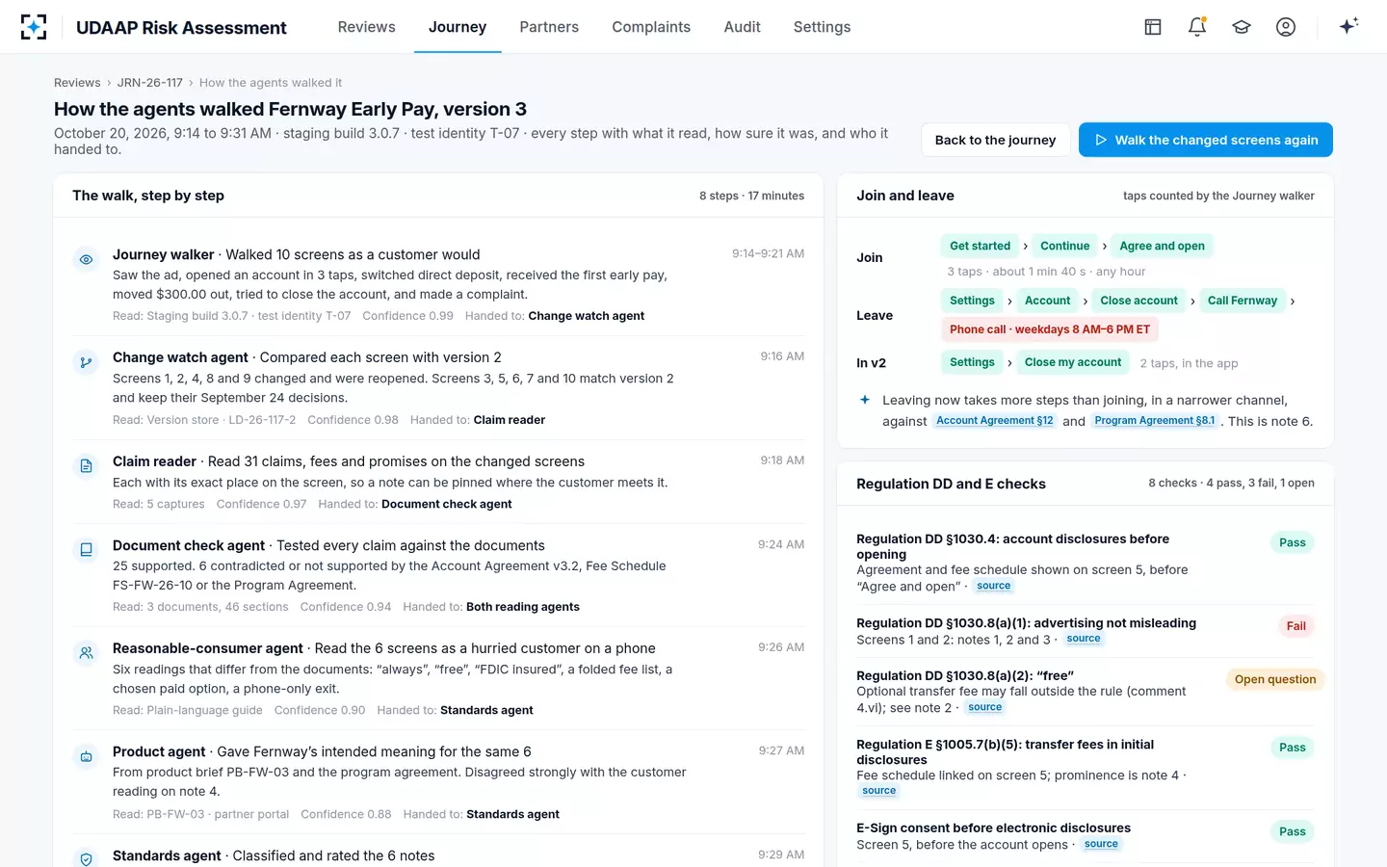Click the Get started step chip

coord(981,246)
